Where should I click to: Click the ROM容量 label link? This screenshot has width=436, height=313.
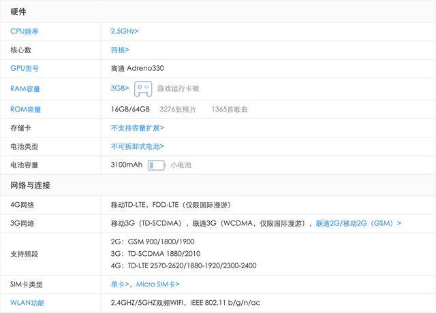click(25, 110)
